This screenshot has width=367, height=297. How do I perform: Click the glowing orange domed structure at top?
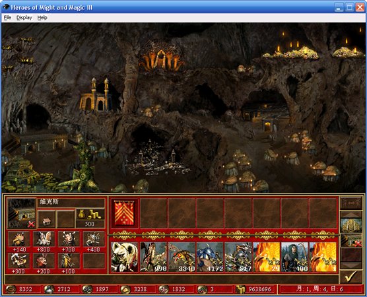[x=162, y=55]
